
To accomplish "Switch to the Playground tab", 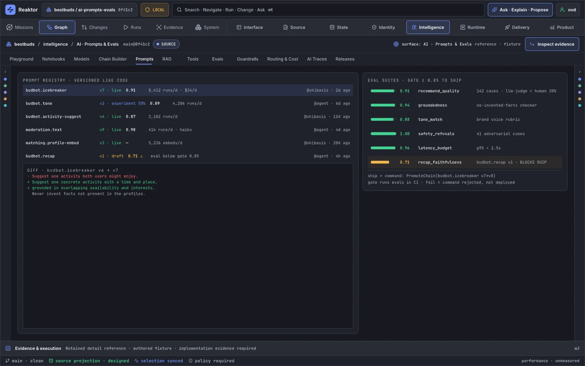I will click(22, 59).
